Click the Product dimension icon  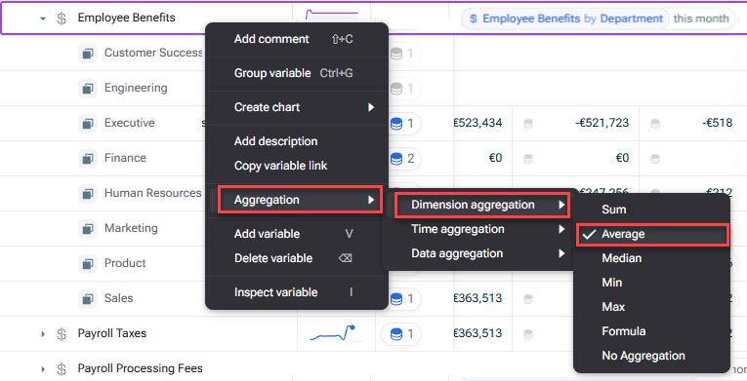tap(88, 263)
